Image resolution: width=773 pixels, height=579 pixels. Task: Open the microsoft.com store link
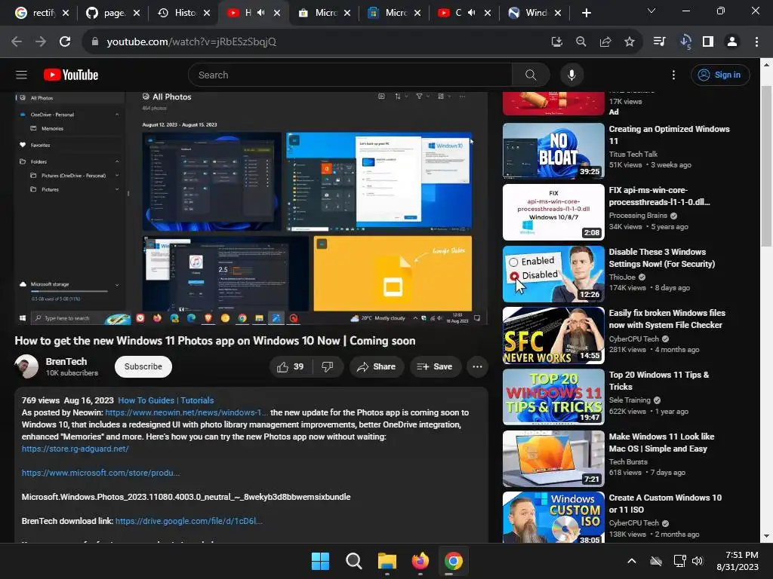[100, 473]
